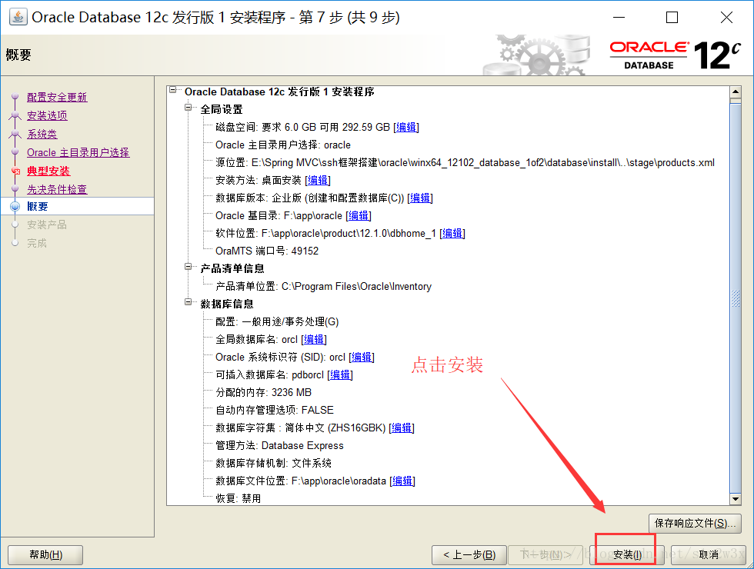Select the 恢复: 禁用 row
This screenshot has width=754, height=569.
click(x=239, y=499)
